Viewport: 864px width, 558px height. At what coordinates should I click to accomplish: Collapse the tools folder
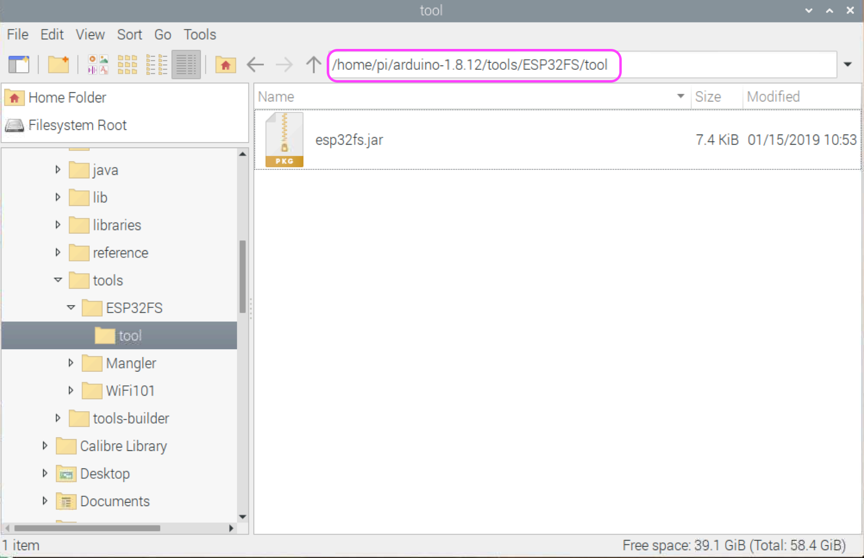58,280
